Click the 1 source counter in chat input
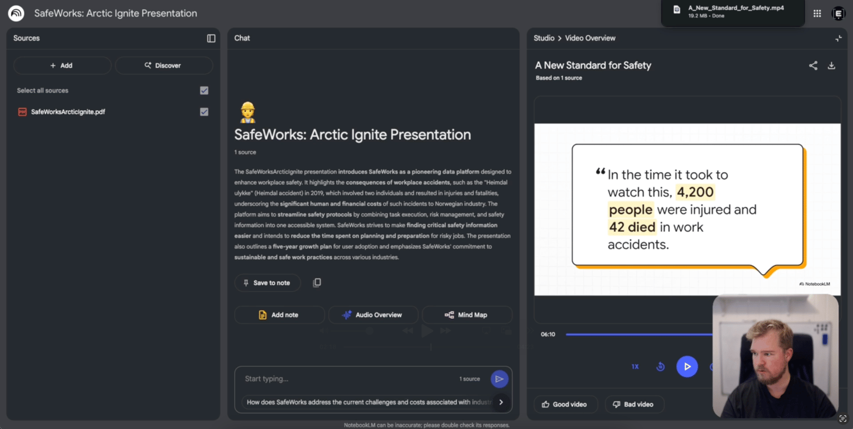 coord(470,379)
